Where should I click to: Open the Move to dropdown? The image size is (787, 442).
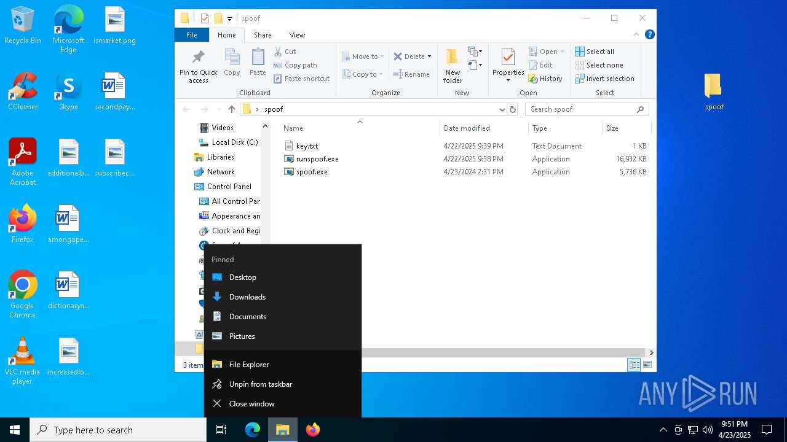[x=363, y=56]
